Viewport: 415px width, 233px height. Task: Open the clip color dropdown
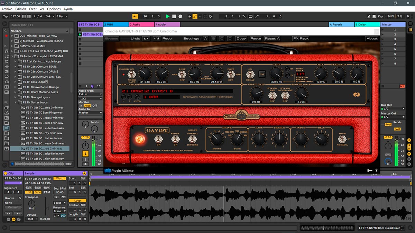(13, 183)
